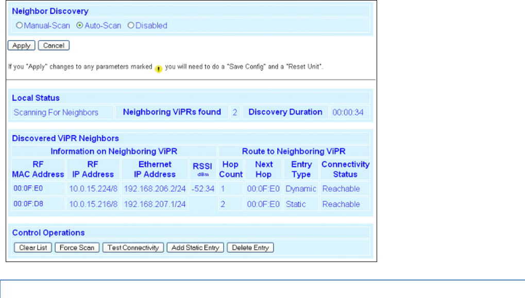Click the Delete Entry button
The height and width of the screenshot is (298, 525).
(250, 248)
